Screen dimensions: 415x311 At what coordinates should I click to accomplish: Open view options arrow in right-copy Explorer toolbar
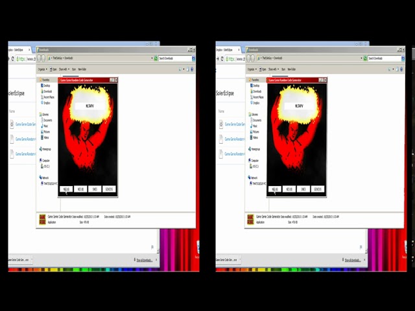pos(393,69)
